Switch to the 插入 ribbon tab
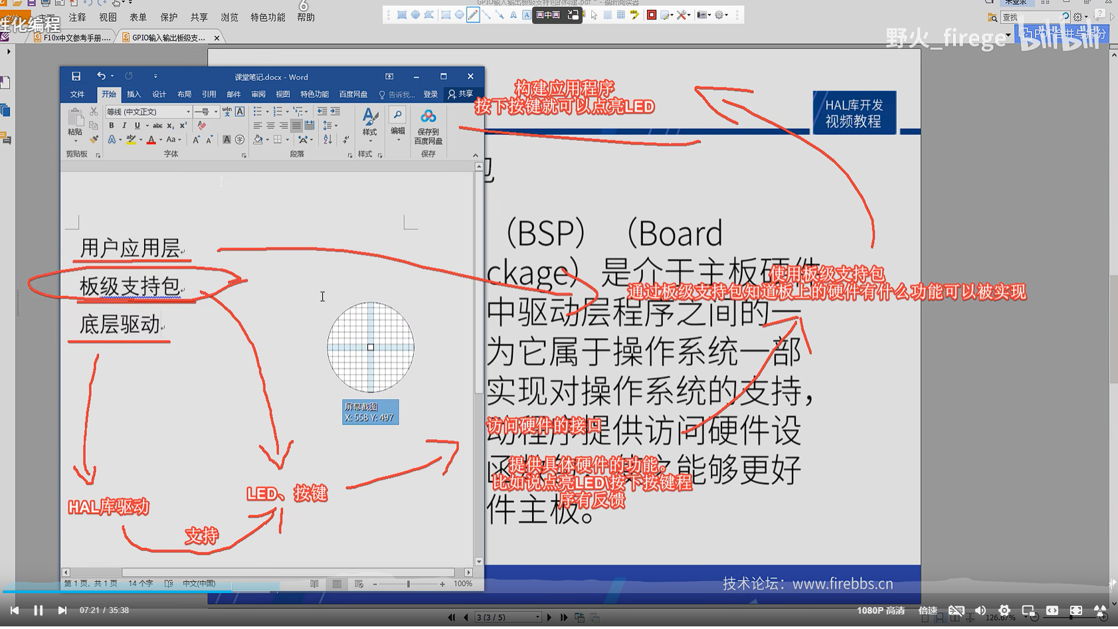 click(134, 94)
